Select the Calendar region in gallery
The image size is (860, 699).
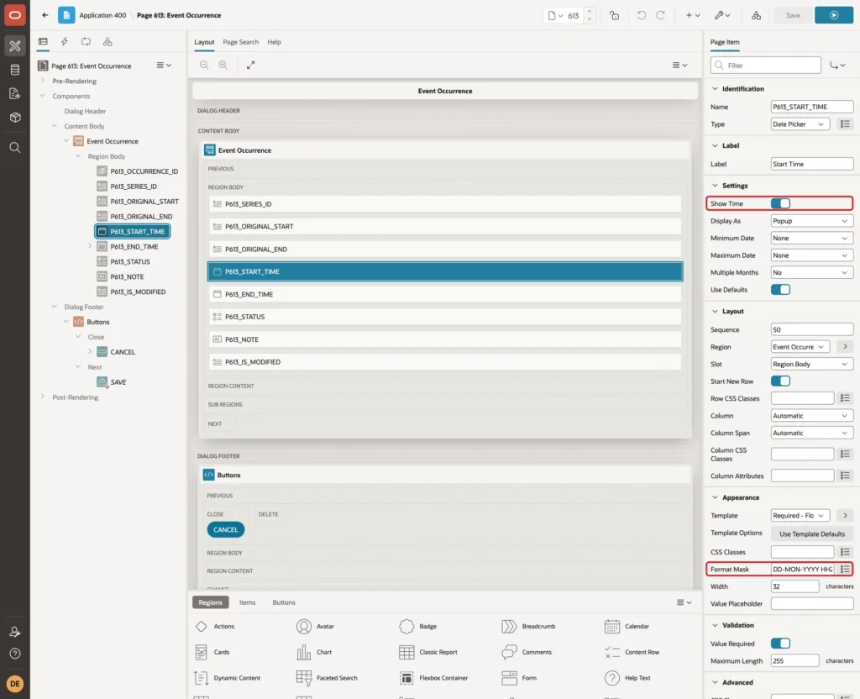(627, 626)
